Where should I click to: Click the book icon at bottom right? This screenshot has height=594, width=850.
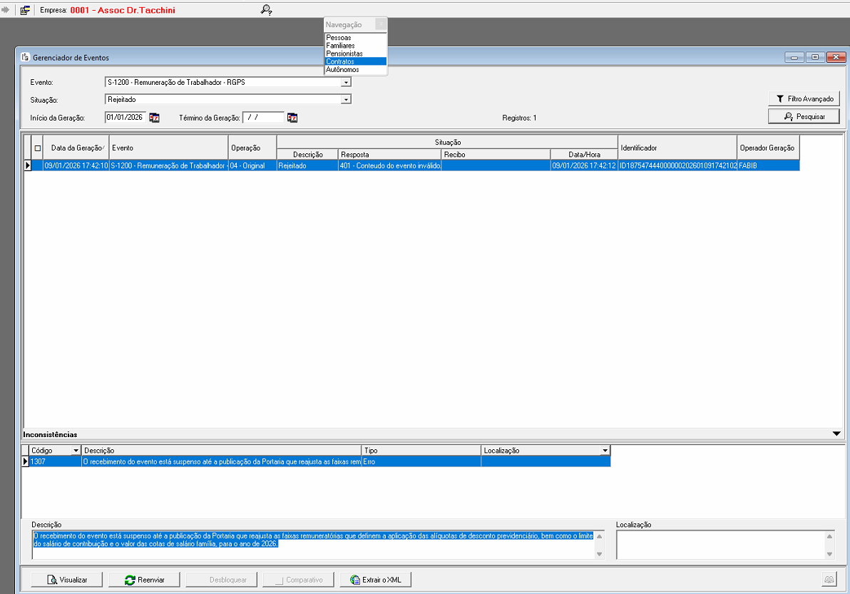click(x=829, y=580)
